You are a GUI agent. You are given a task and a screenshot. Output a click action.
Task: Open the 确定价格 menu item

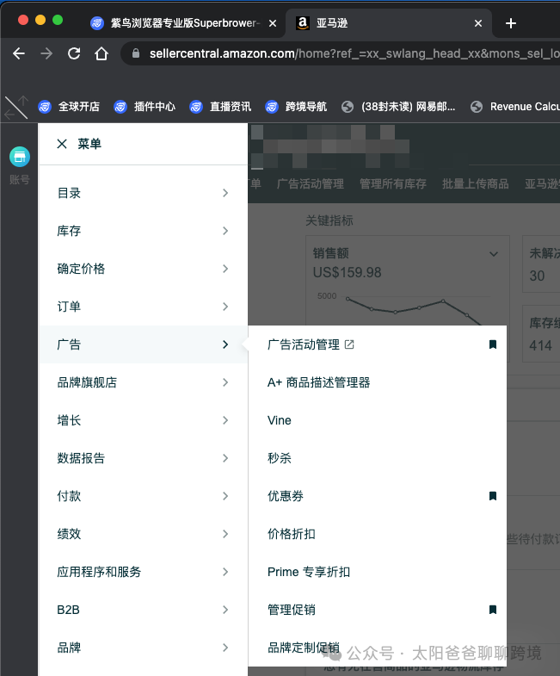(143, 269)
